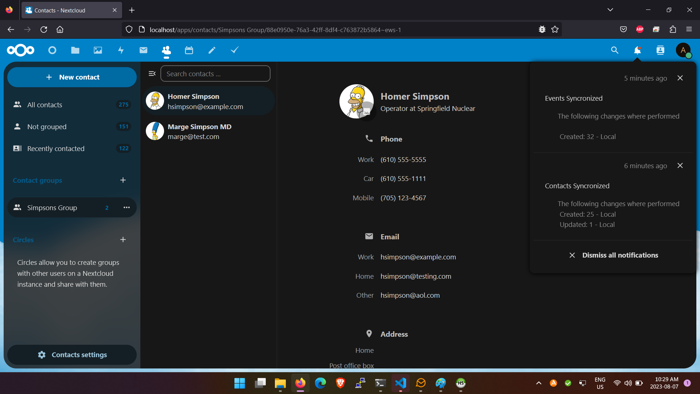
Task: Open the Notes pencil icon
Action: [212, 50]
